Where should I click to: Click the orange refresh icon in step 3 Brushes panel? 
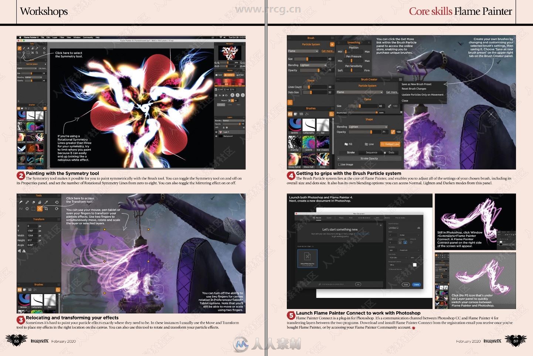pyautogui.click(x=58, y=289)
